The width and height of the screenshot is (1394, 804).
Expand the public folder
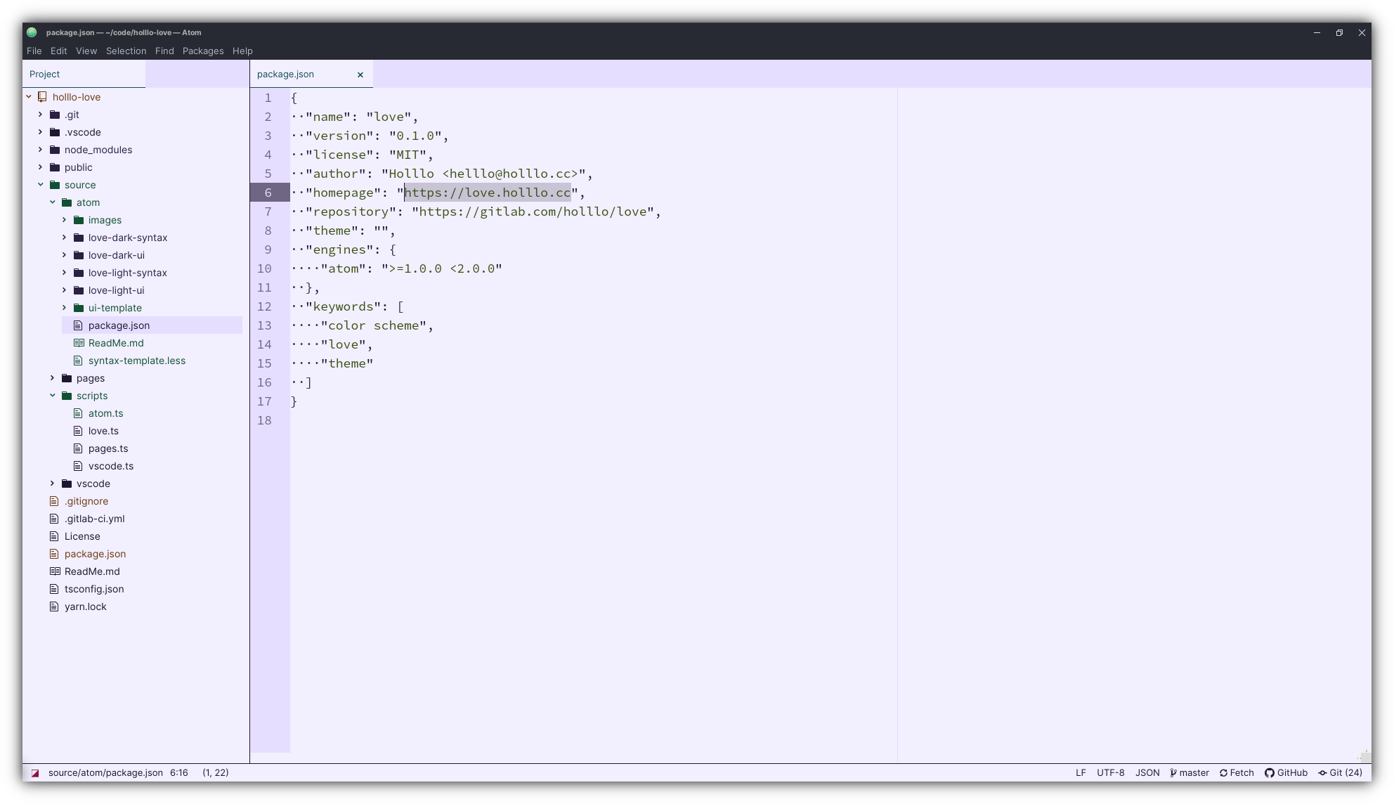pos(41,167)
